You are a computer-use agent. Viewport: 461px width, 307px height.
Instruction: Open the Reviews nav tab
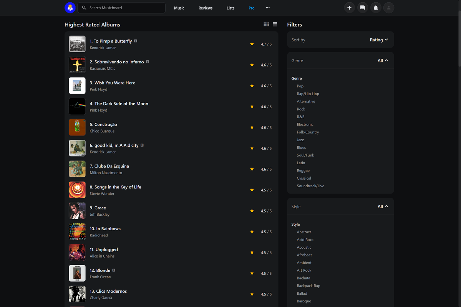coord(206,8)
